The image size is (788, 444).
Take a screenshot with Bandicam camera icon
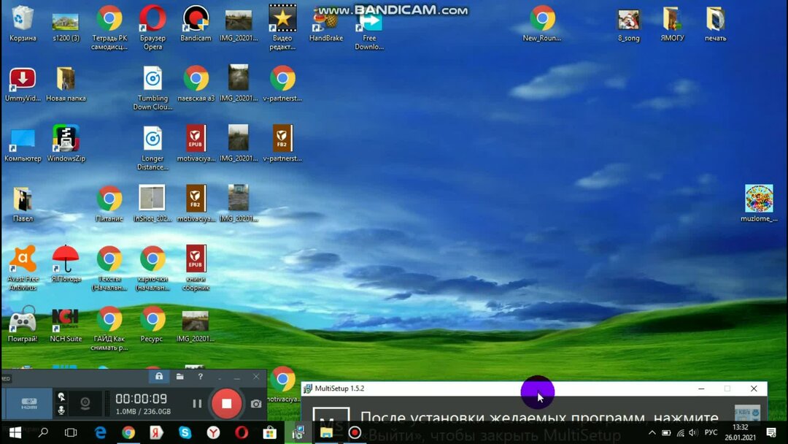click(256, 404)
